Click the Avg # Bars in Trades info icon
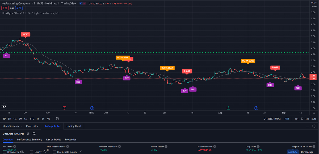This screenshot has height=154, width=319. pyautogui.click(x=314, y=146)
